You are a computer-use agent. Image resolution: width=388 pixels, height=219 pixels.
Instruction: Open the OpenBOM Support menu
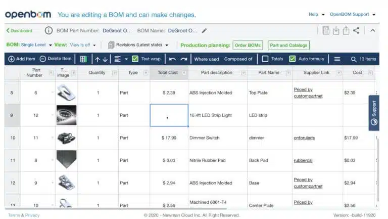pos(352,14)
